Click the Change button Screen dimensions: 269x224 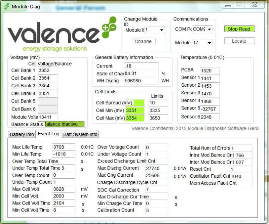[144, 41]
